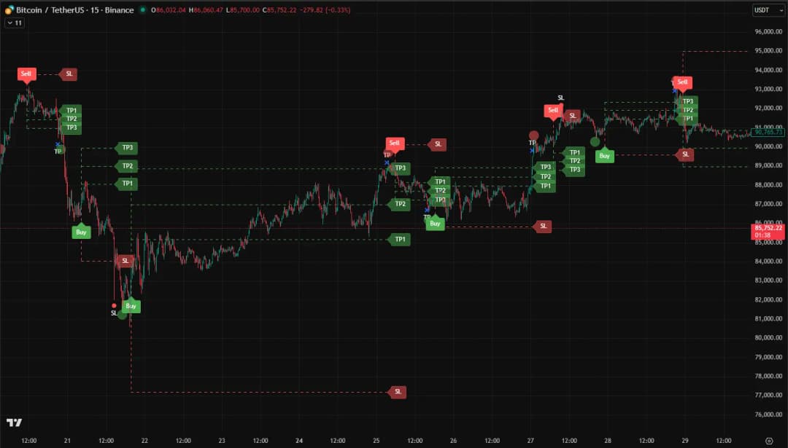Open the USDT currency dropdown
This screenshot has width=788, height=448.
pyautogui.click(x=762, y=10)
